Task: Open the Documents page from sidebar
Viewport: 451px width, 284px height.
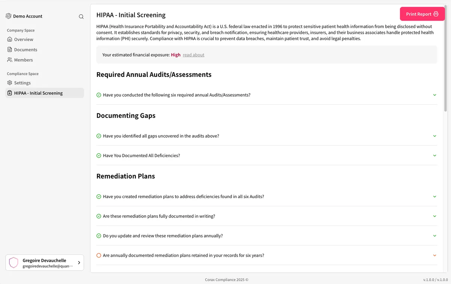Action: tap(26, 50)
